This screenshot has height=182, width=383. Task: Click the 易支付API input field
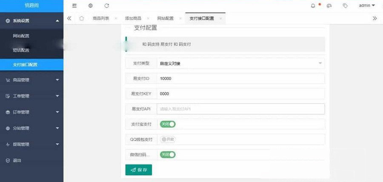(240, 109)
